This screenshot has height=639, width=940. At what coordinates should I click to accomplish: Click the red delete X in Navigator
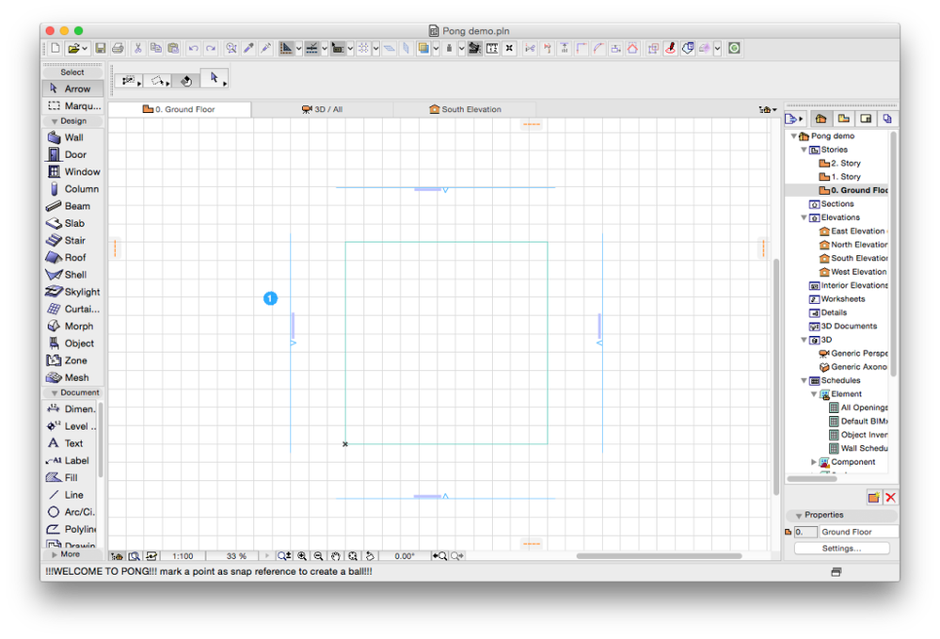point(890,498)
